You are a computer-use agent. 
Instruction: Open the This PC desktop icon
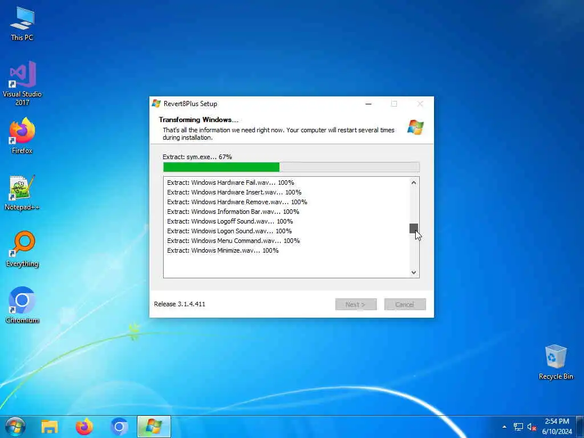(x=22, y=24)
